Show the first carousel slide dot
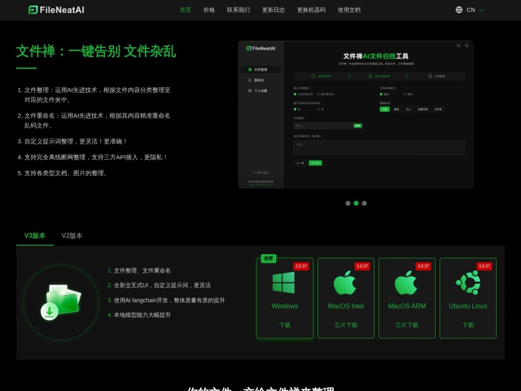Screen dimensions: 521x391 point(348,203)
